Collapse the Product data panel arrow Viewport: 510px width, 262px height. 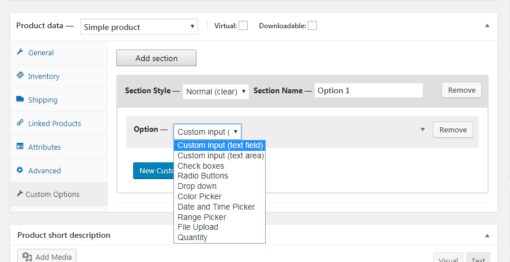pyautogui.click(x=487, y=26)
